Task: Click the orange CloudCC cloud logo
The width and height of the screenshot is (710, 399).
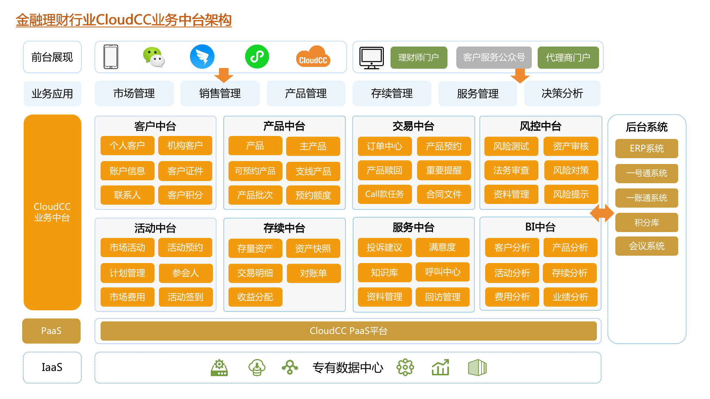Action: point(313,57)
